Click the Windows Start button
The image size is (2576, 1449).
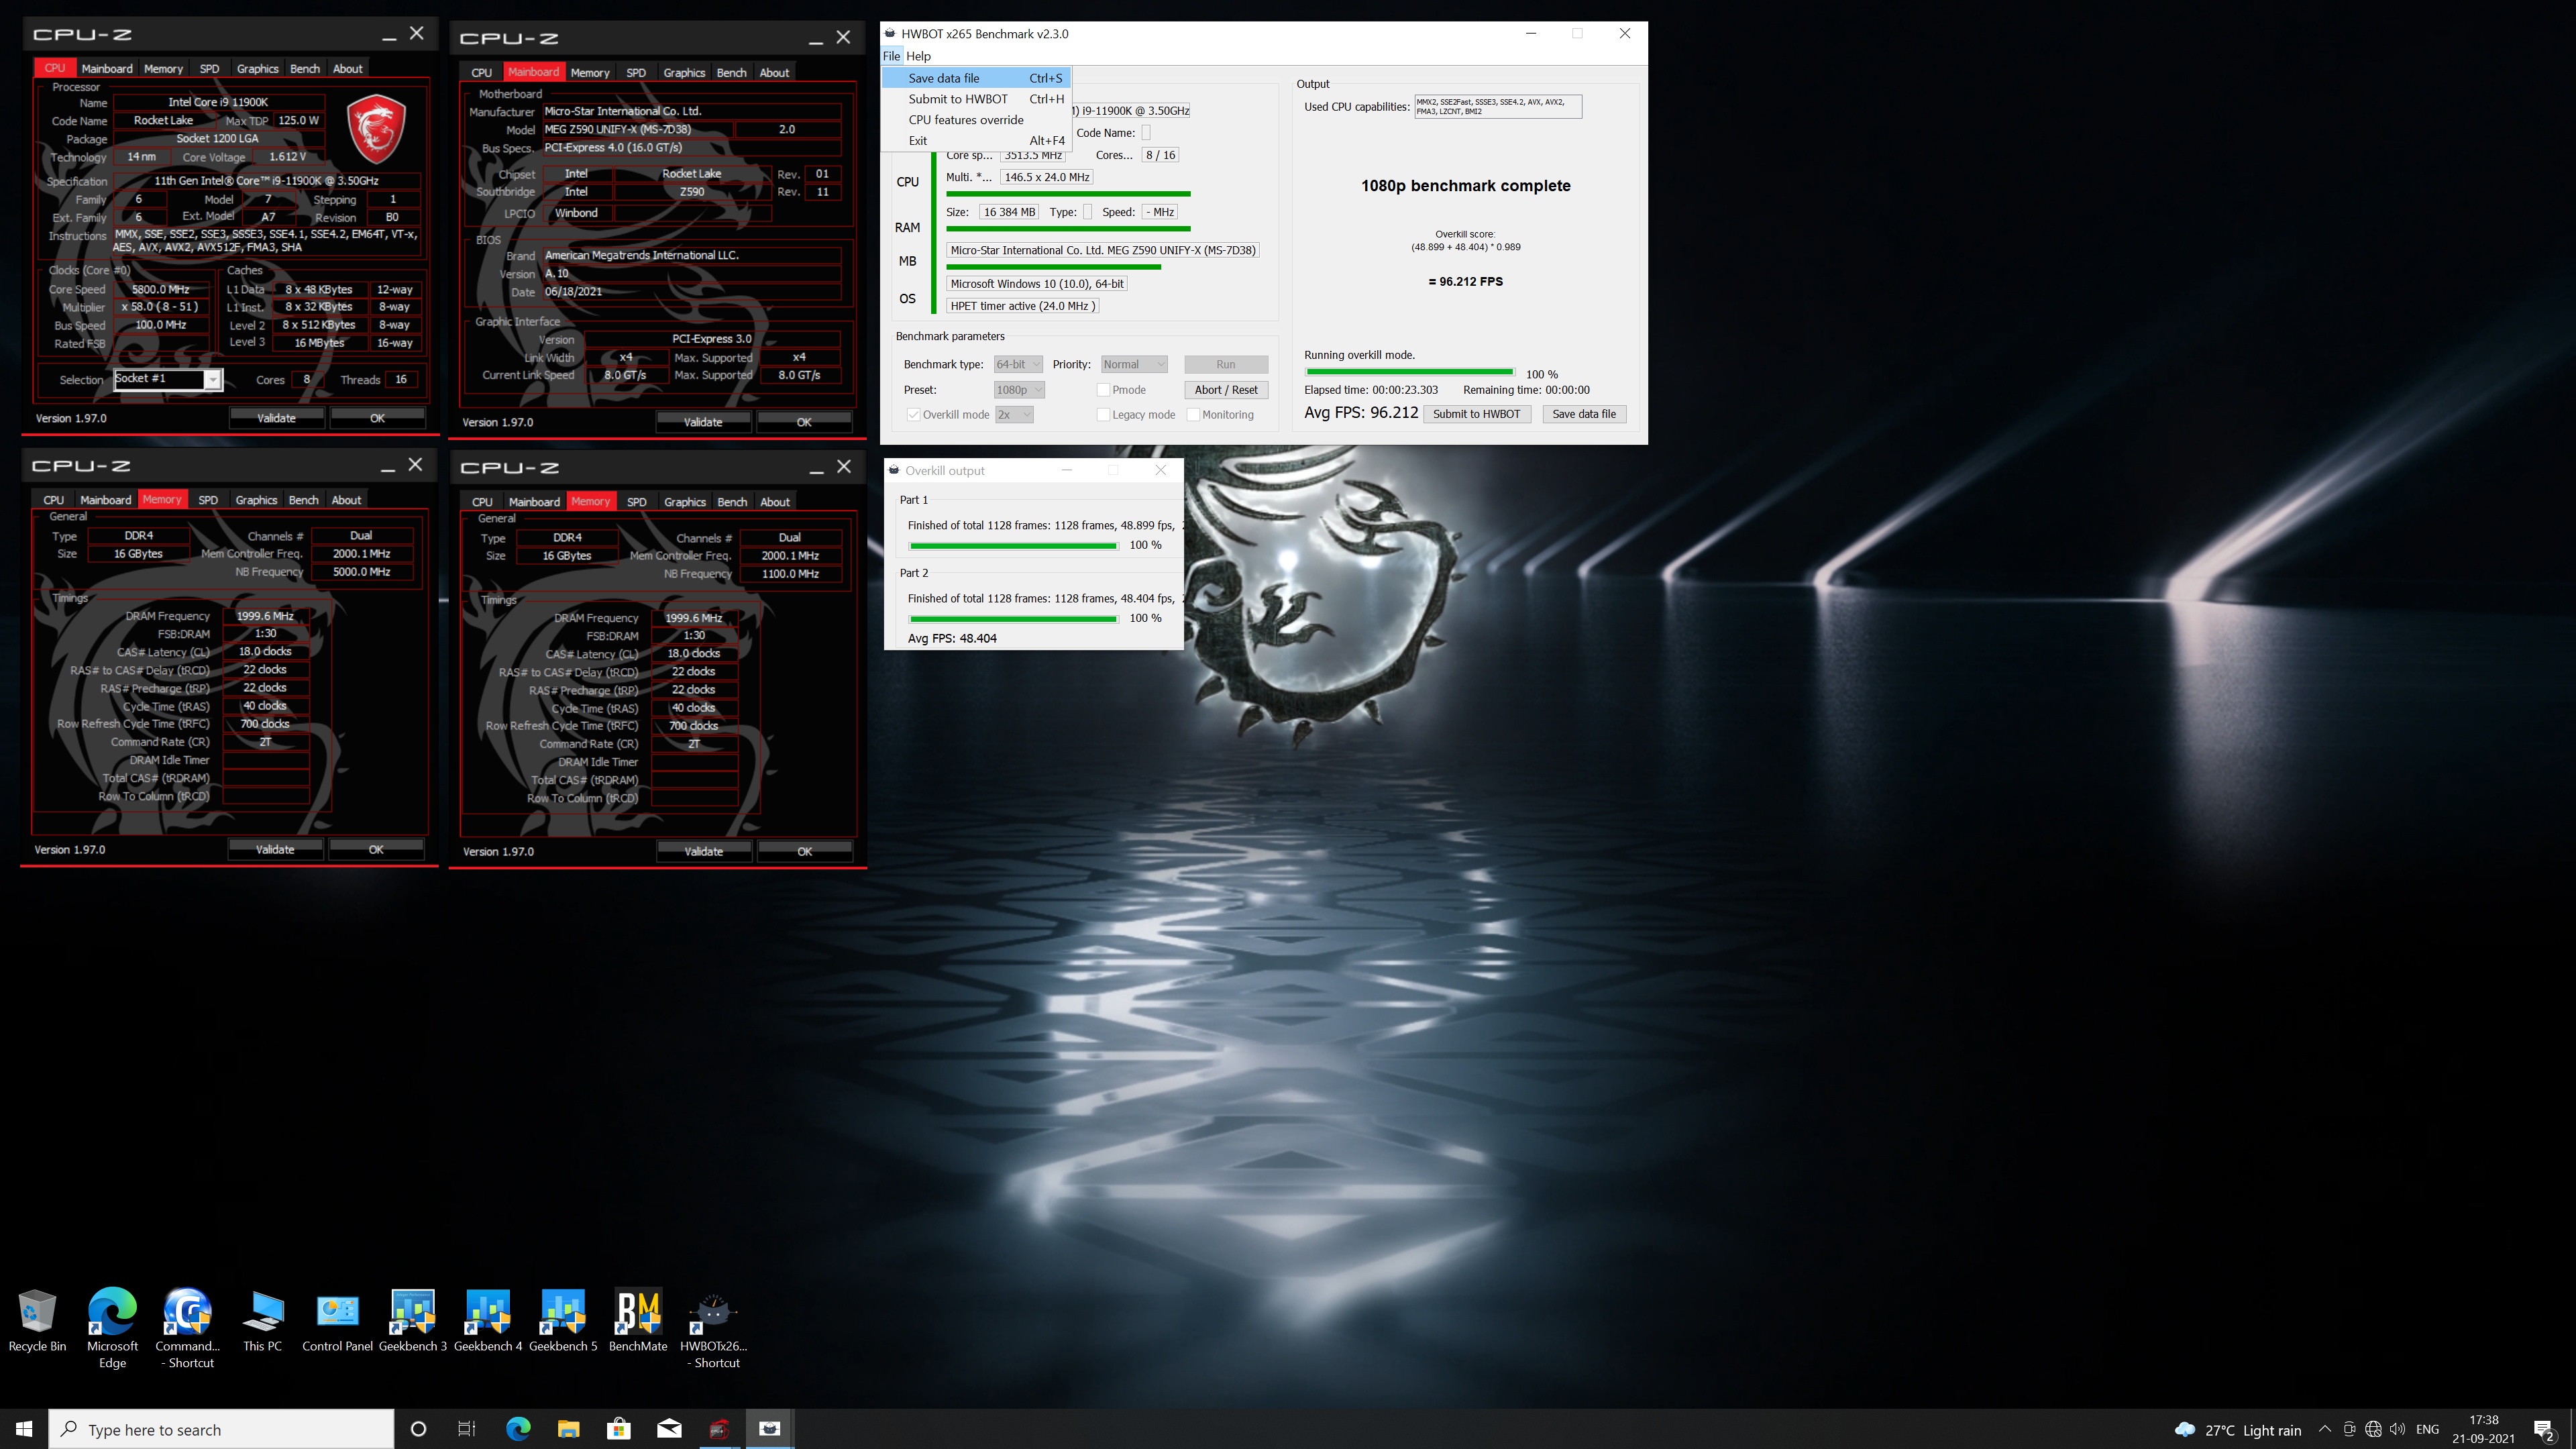pos(24,1429)
